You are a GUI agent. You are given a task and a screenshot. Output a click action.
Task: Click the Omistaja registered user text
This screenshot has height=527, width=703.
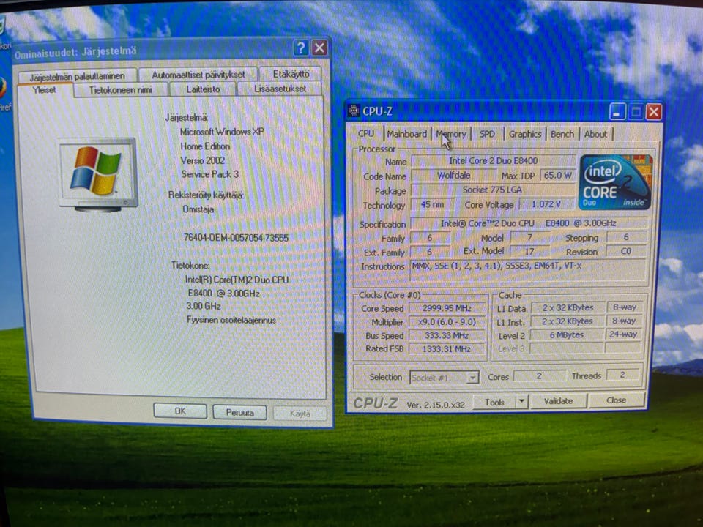[x=198, y=209]
